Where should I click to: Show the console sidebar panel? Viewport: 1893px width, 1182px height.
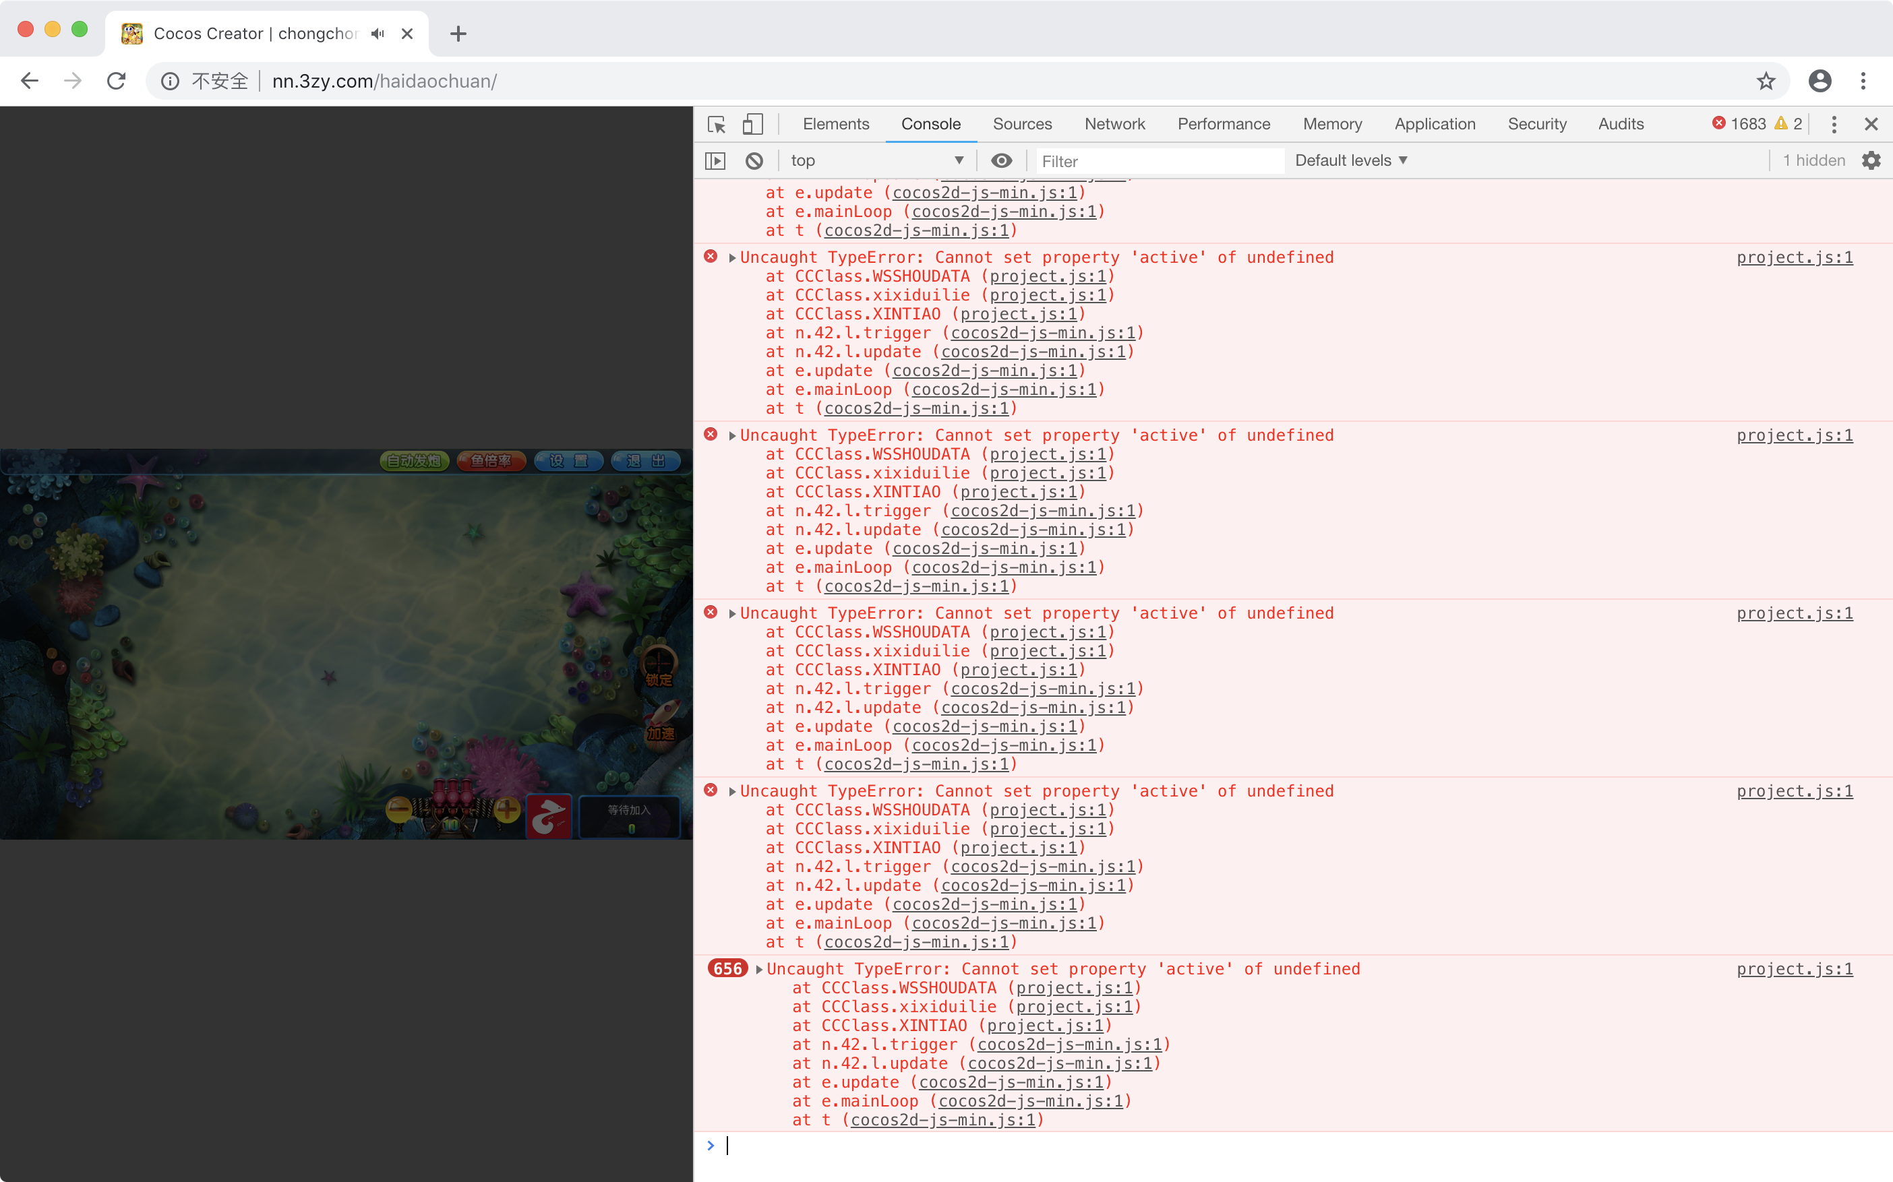[715, 161]
